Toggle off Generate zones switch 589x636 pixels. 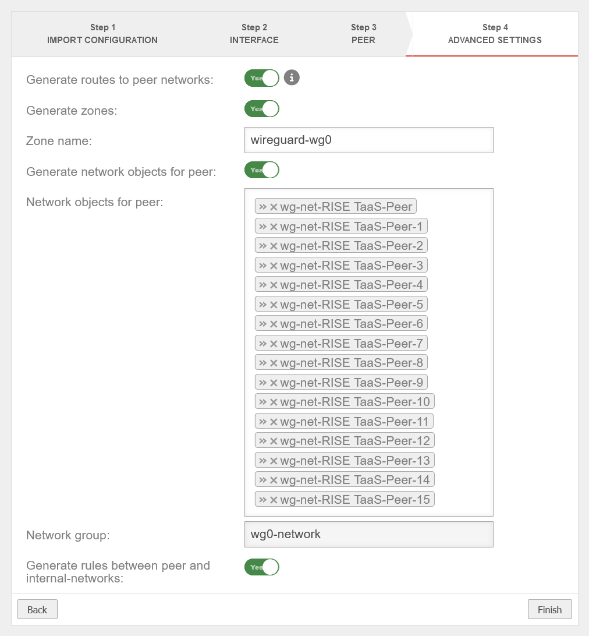point(262,109)
